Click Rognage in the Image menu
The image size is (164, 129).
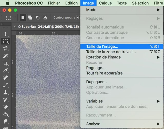coord(96,68)
